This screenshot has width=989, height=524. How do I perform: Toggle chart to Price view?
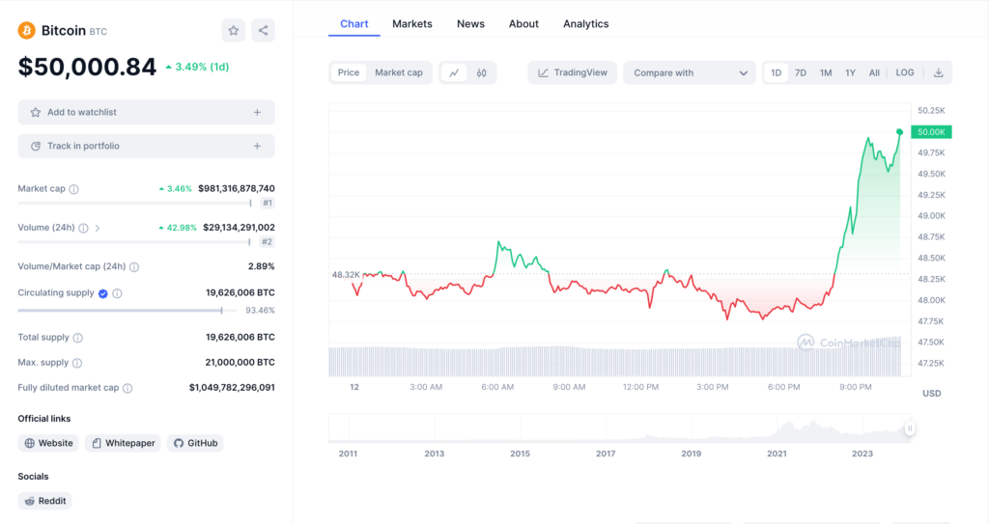(x=348, y=72)
